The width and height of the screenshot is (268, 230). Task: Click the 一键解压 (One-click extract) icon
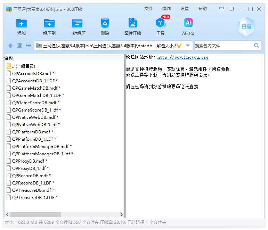click(x=77, y=23)
